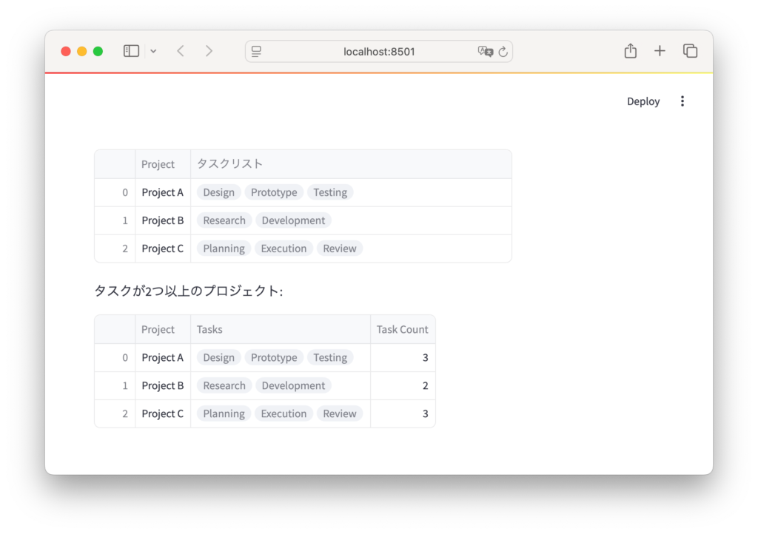Open the Share icon in Safari toolbar

630,51
